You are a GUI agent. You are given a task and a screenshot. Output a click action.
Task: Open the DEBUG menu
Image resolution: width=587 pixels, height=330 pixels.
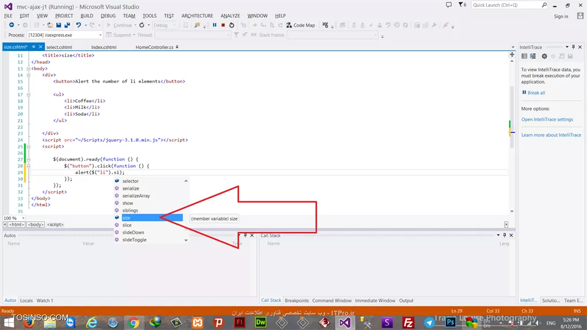coord(108,15)
